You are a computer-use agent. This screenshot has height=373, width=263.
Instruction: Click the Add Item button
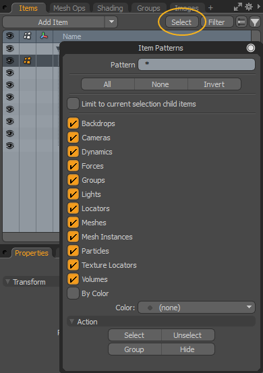point(53,22)
